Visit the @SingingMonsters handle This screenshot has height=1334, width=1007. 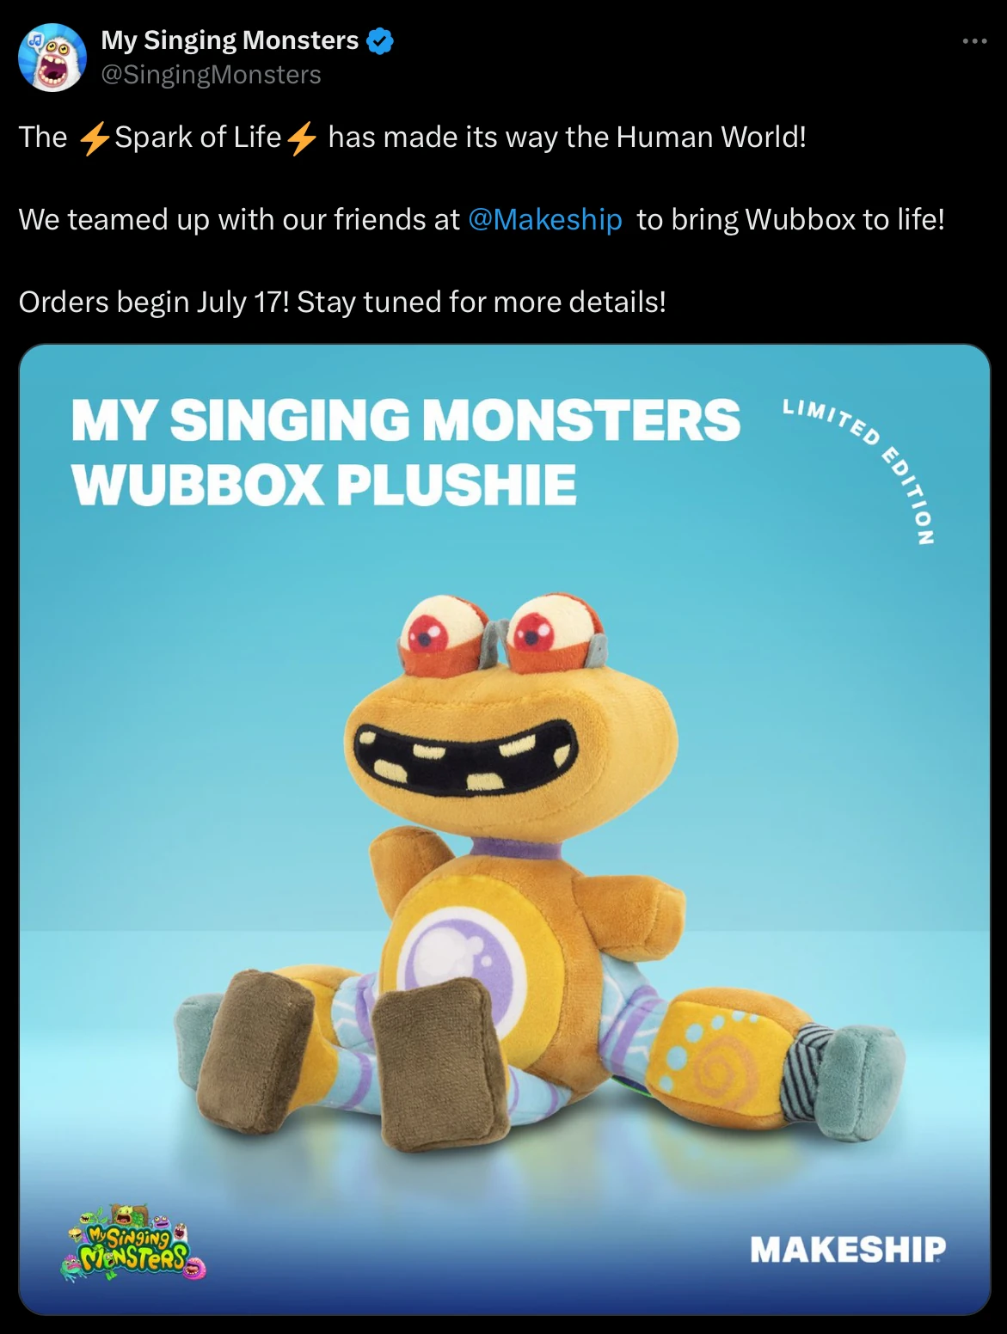pyautogui.click(x=211, y=75)
